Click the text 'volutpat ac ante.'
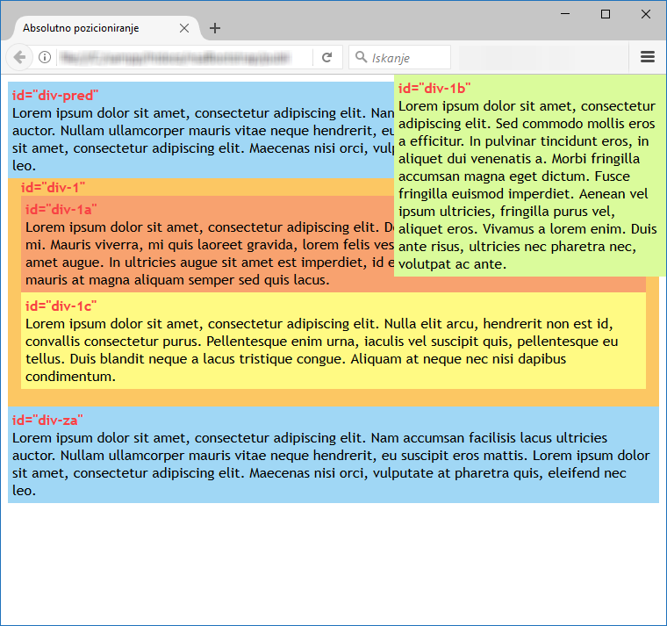 [x=452, y=264]
